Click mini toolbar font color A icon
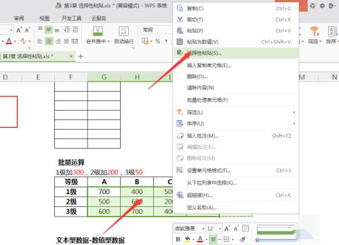Viewport: 339px width, 245px height. click(x=200, y=239)
